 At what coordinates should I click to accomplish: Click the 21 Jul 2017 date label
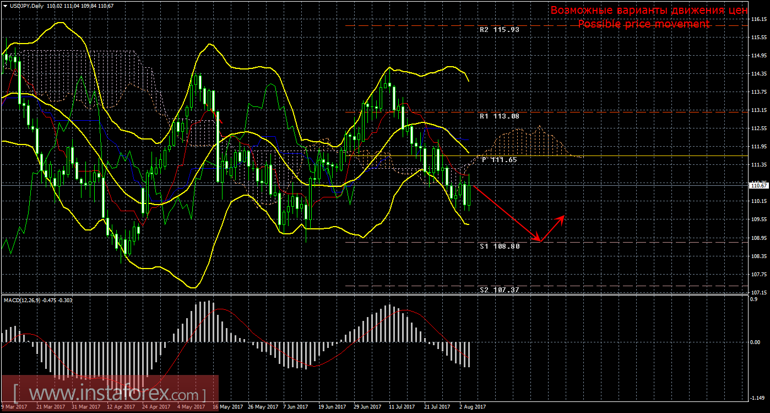pyautogui.click(x=437, y=407)
